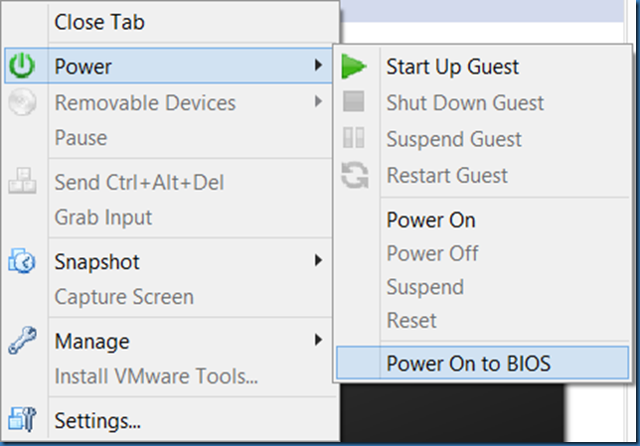Expand the Manage submenu arrow

pos(318,341)
